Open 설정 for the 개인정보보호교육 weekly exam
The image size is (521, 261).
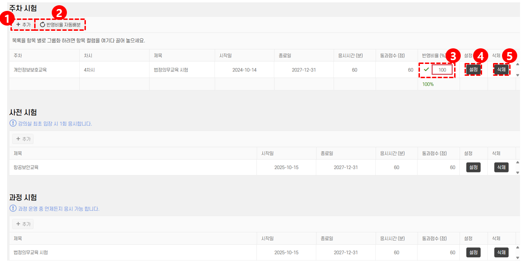473,70
